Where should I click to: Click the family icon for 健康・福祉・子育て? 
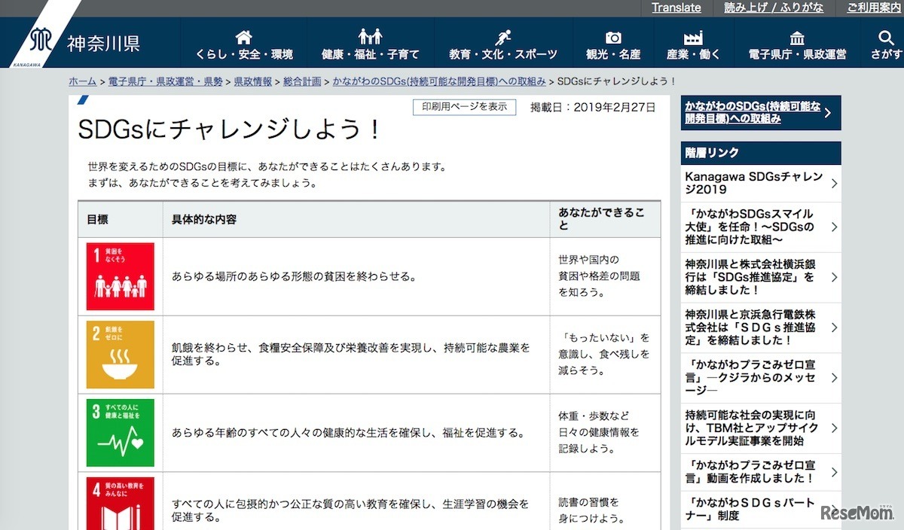pyautogui.click(x=369, y=35)
